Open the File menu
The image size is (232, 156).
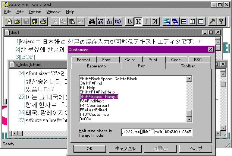(x=7, y=12)
